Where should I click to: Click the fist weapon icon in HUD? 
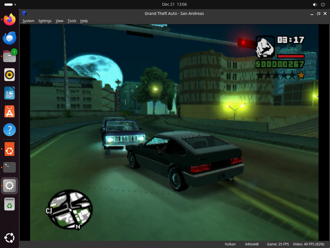pos(265,47)
